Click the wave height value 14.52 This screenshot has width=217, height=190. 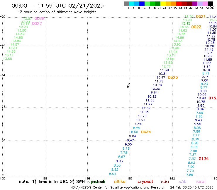coord(20,34)
